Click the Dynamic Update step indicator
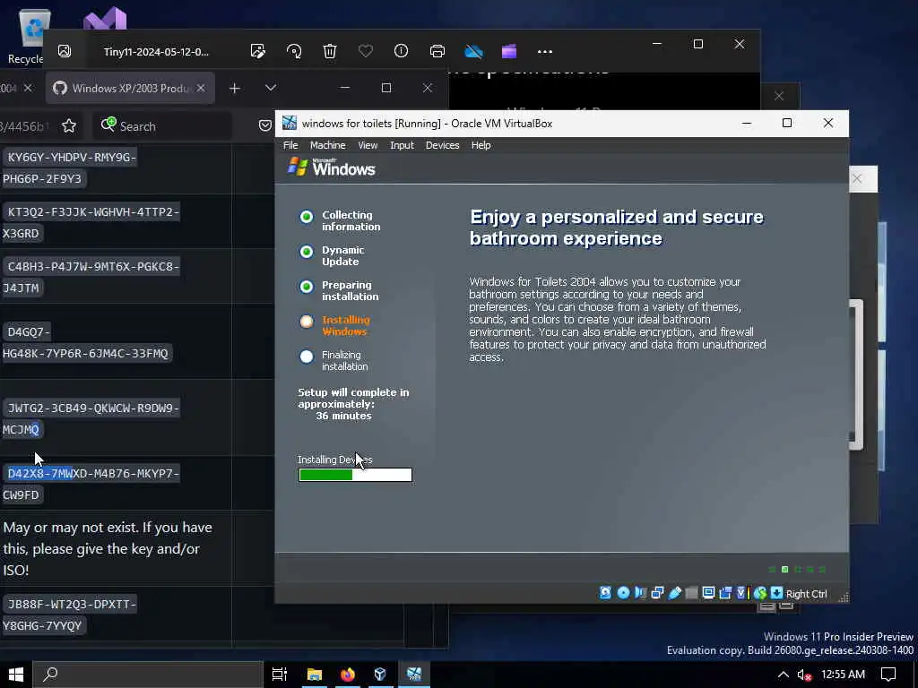The height and width of the screenshot is (688, 918). pos(307,252)
